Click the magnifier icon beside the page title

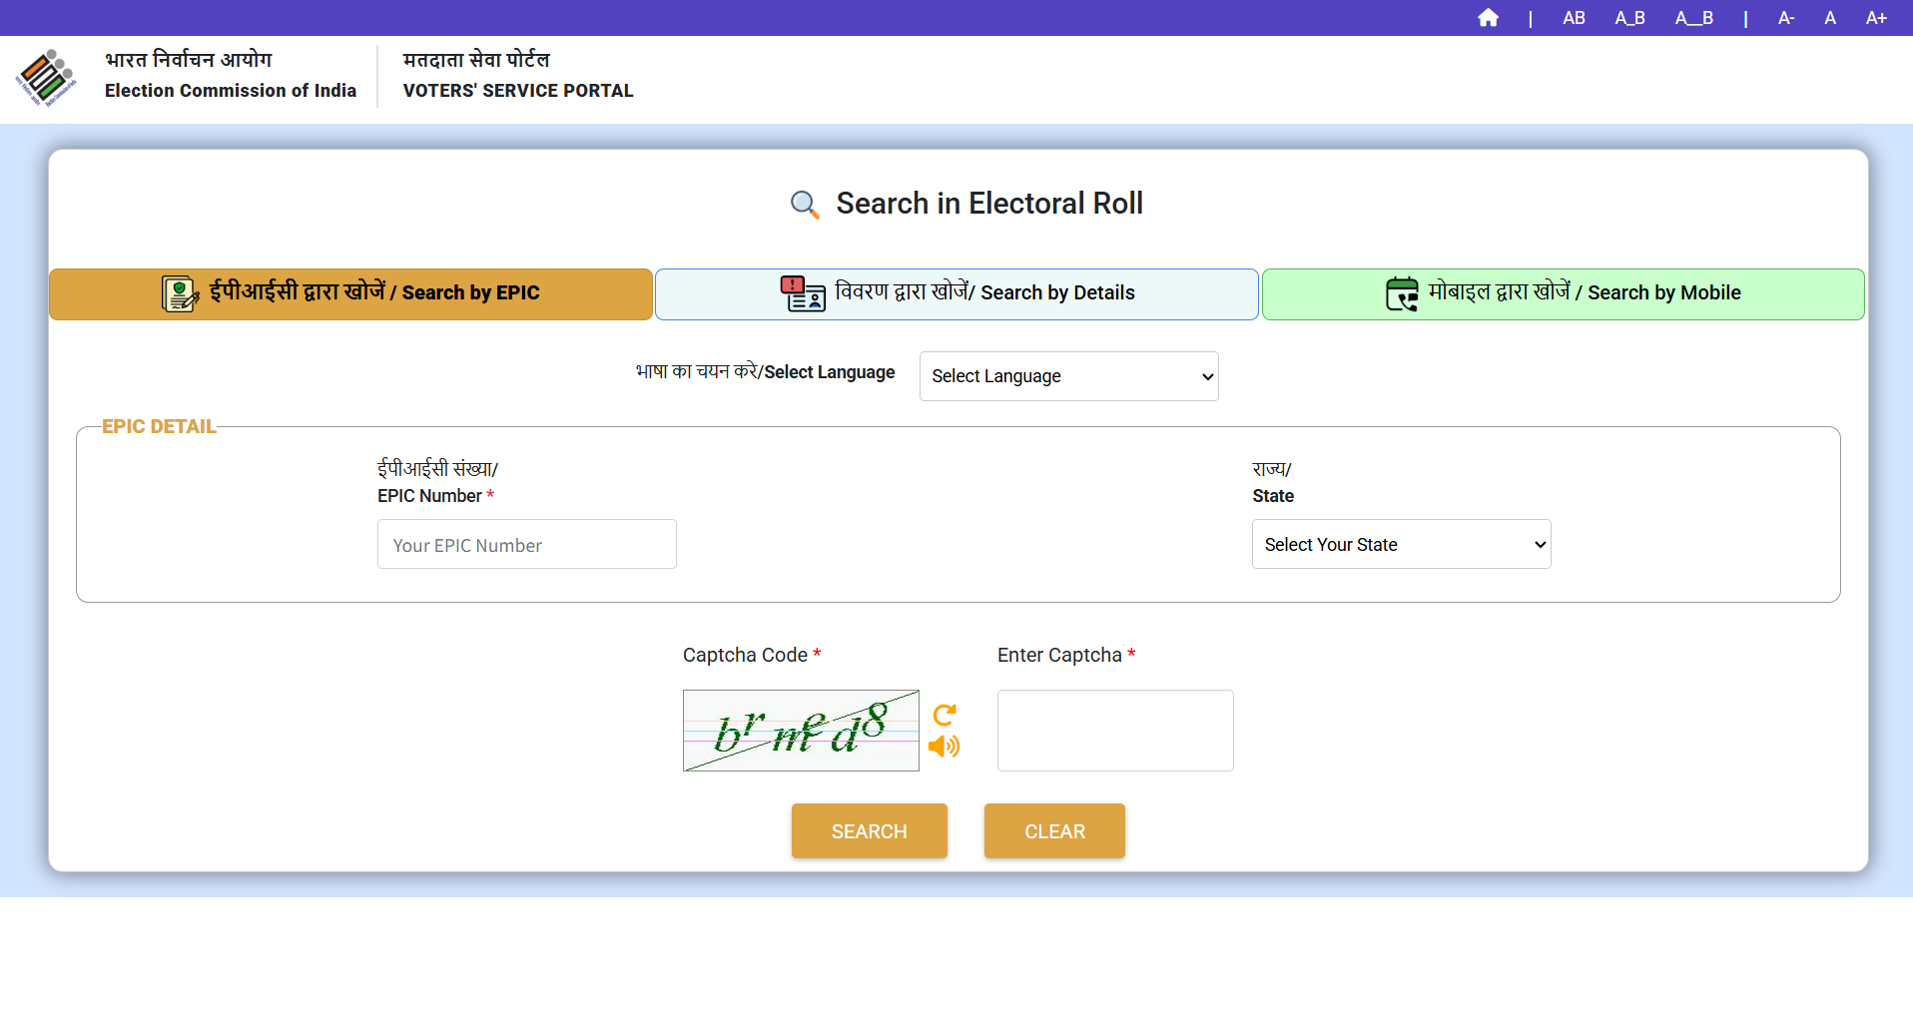pos(805,205)
